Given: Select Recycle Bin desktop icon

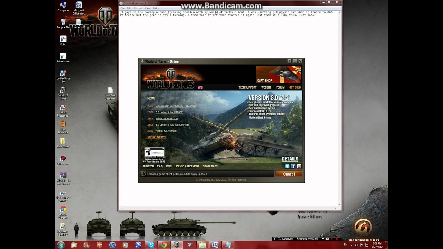Looking at the screenshot, I should click(x=63, y=24).
